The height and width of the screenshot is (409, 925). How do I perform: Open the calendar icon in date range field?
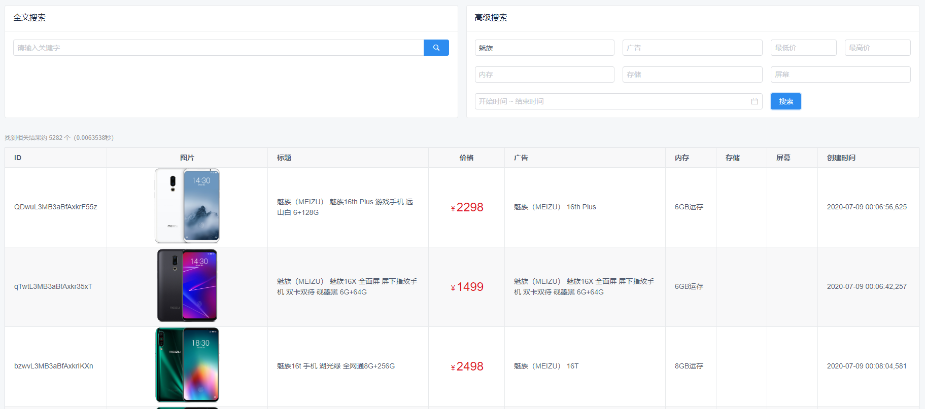tap(755, 101)
